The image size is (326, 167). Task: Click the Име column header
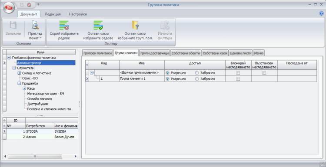coord(142,65)
